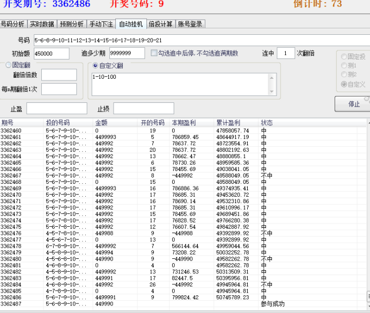This screenshot has width=370, height=313.
Task: Go to the 手动下注 tab
Action: click(101, 24)
